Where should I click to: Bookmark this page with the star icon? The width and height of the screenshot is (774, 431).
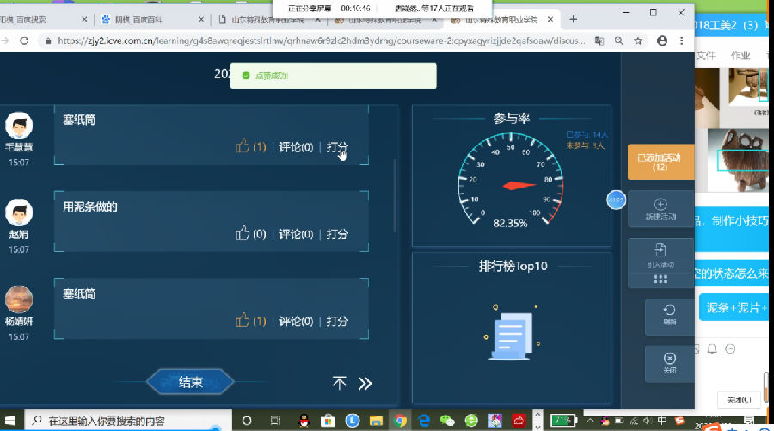639,40
